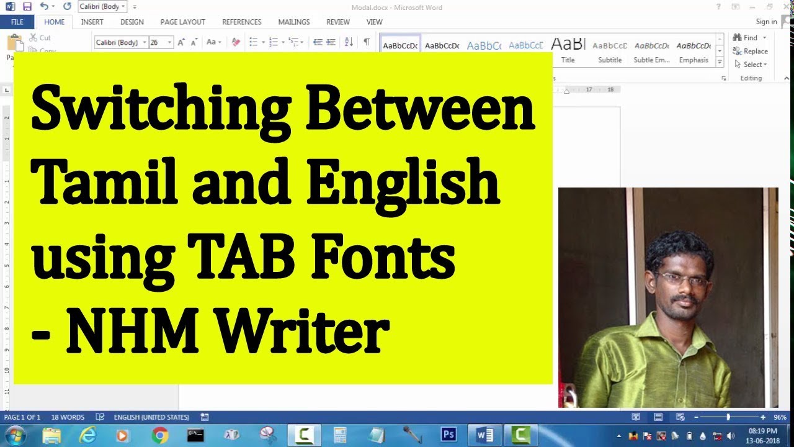
Task: Open the font size dropdown showing 26
Action: [169, 42]
